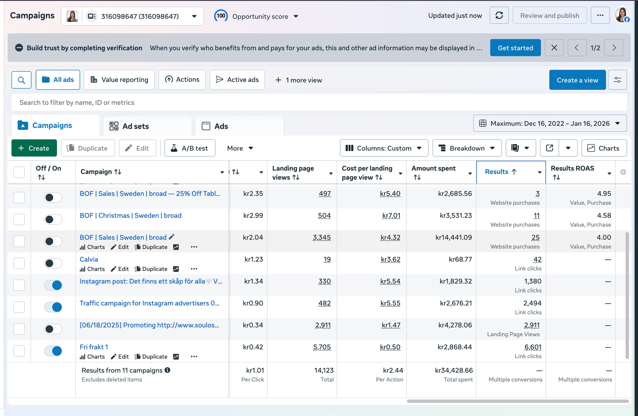
Task: Expand the Columns: Custom dropdown
Action: click(384, 148)
